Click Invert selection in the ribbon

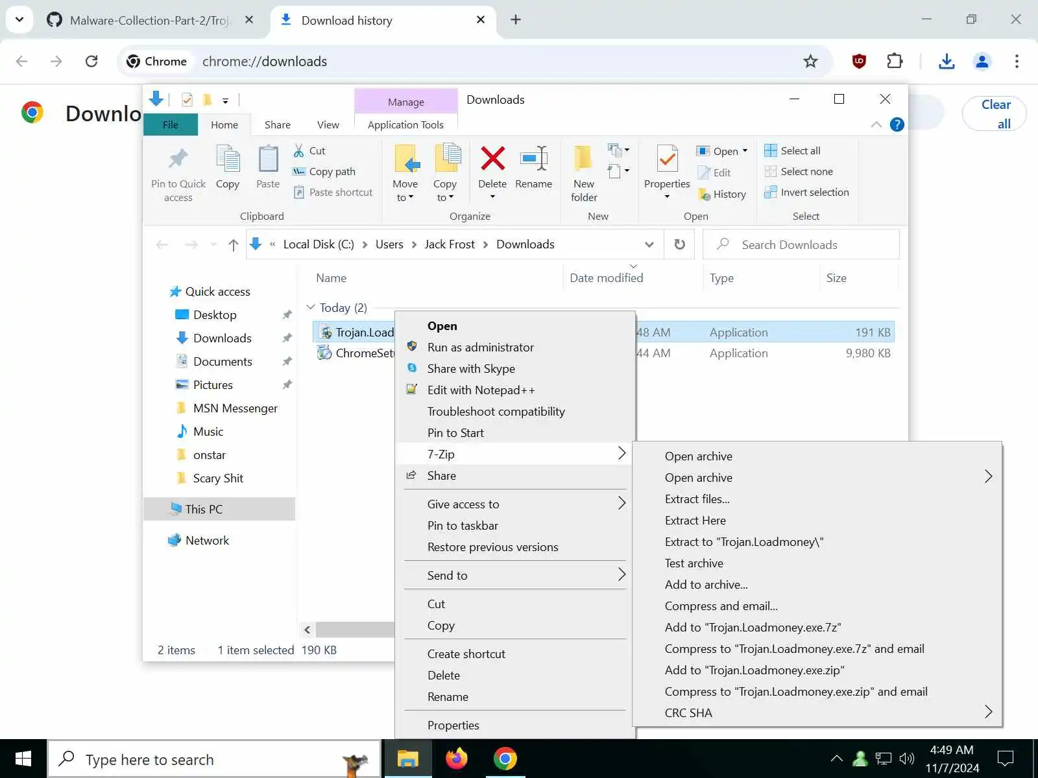click(807, 192)
